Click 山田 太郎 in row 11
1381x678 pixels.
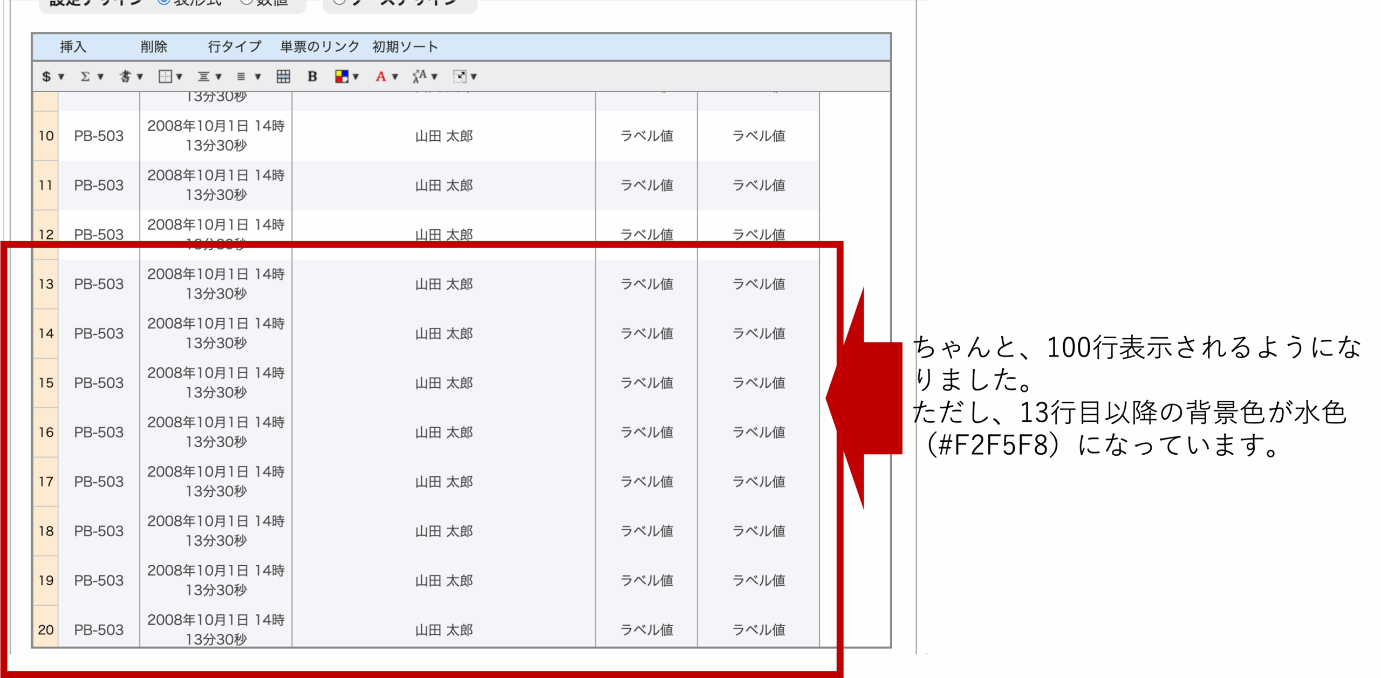tap(444, 186)
